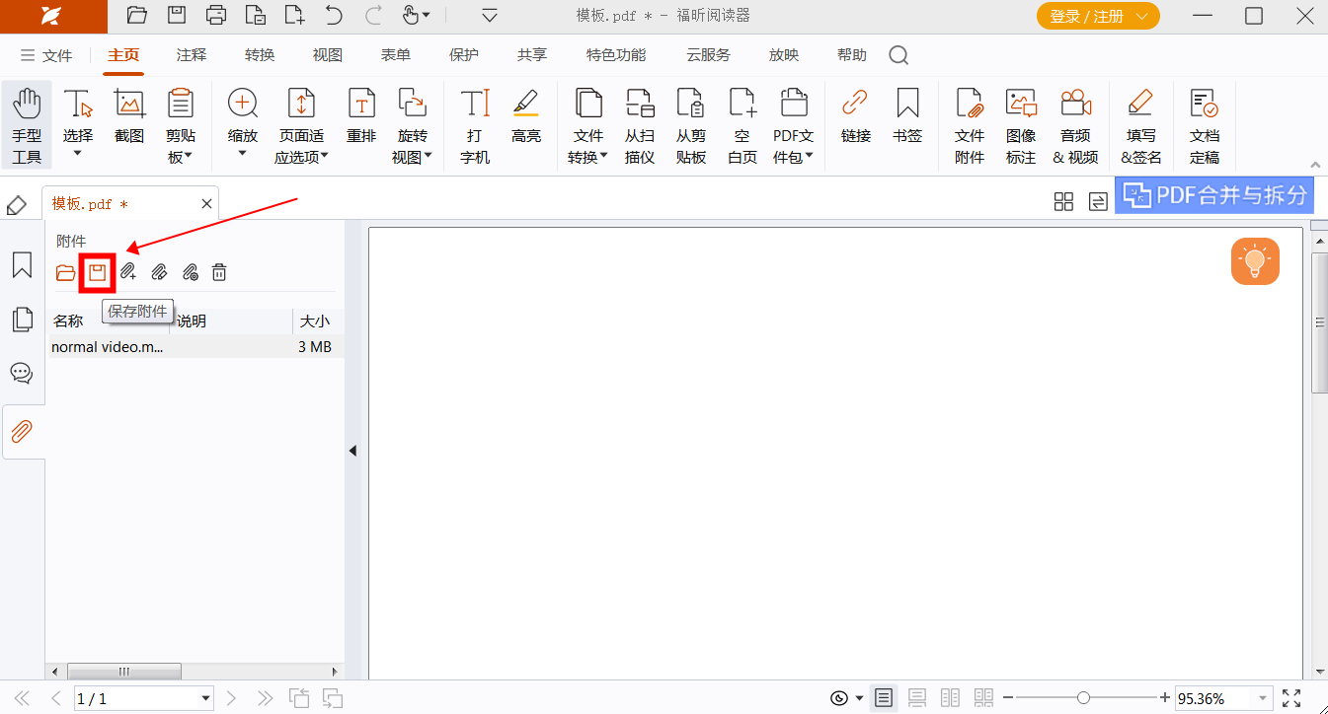The width and height of the screenshot is (1328, 714).
Task: Click the PDF合并与拆分 button
Action: pos(1214,195)
